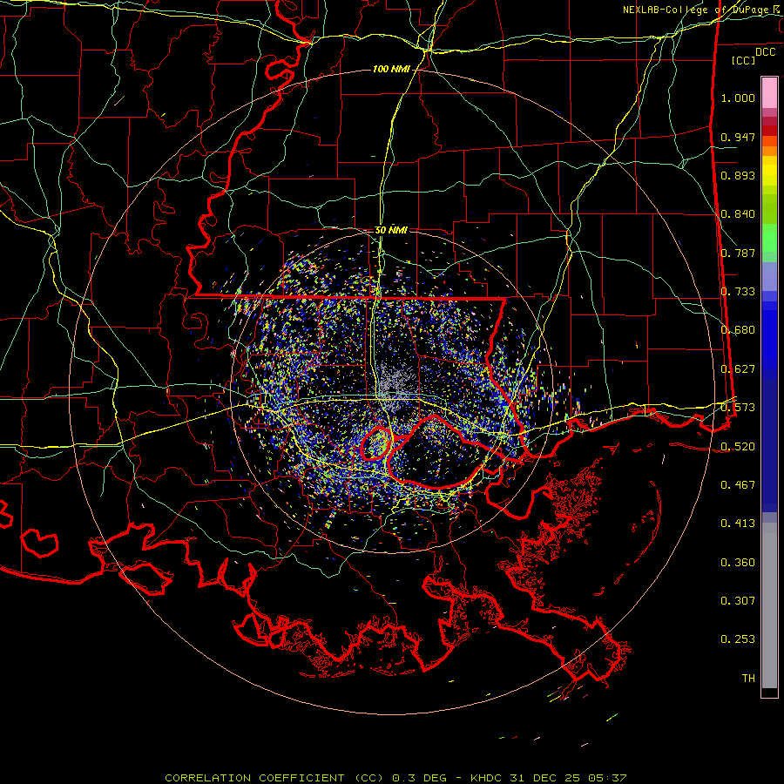Image resolution: width=784 pixels, height=784 pixels.
Task: Select the 0.680 scale value
Action: (738, 330)
